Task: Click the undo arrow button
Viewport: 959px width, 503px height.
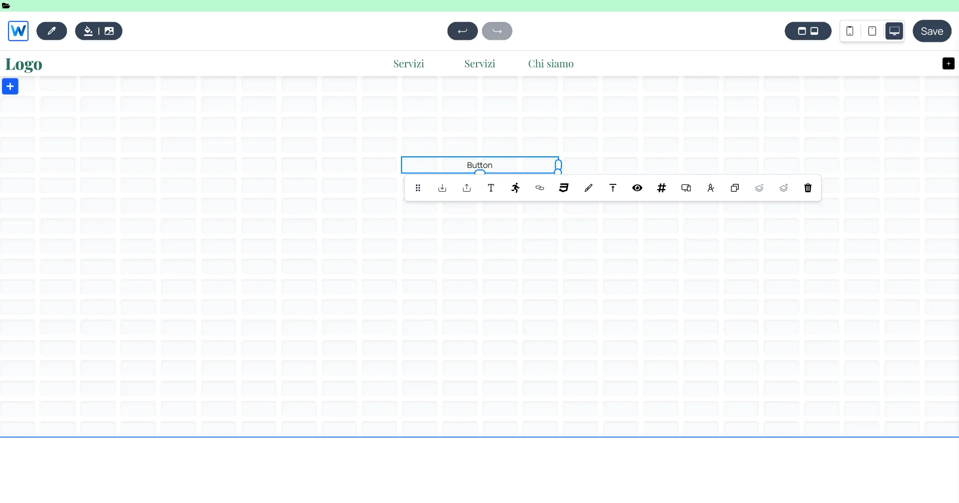Action: click(x=462, y=31)
